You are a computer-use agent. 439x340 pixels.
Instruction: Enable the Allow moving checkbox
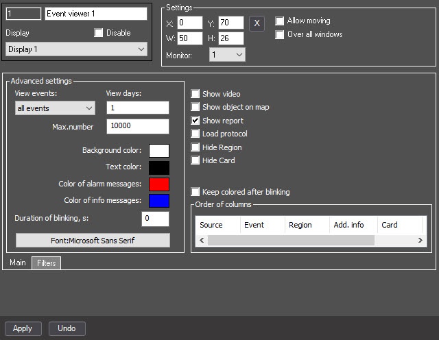pyautogui.click(x=280, y=21)
